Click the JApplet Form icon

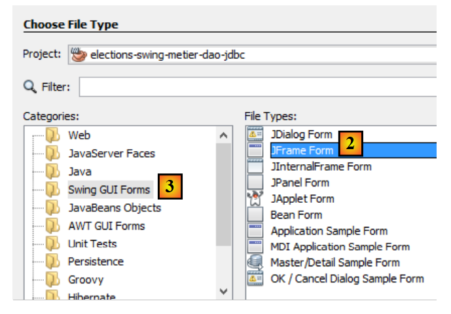[x=255, y=198]
